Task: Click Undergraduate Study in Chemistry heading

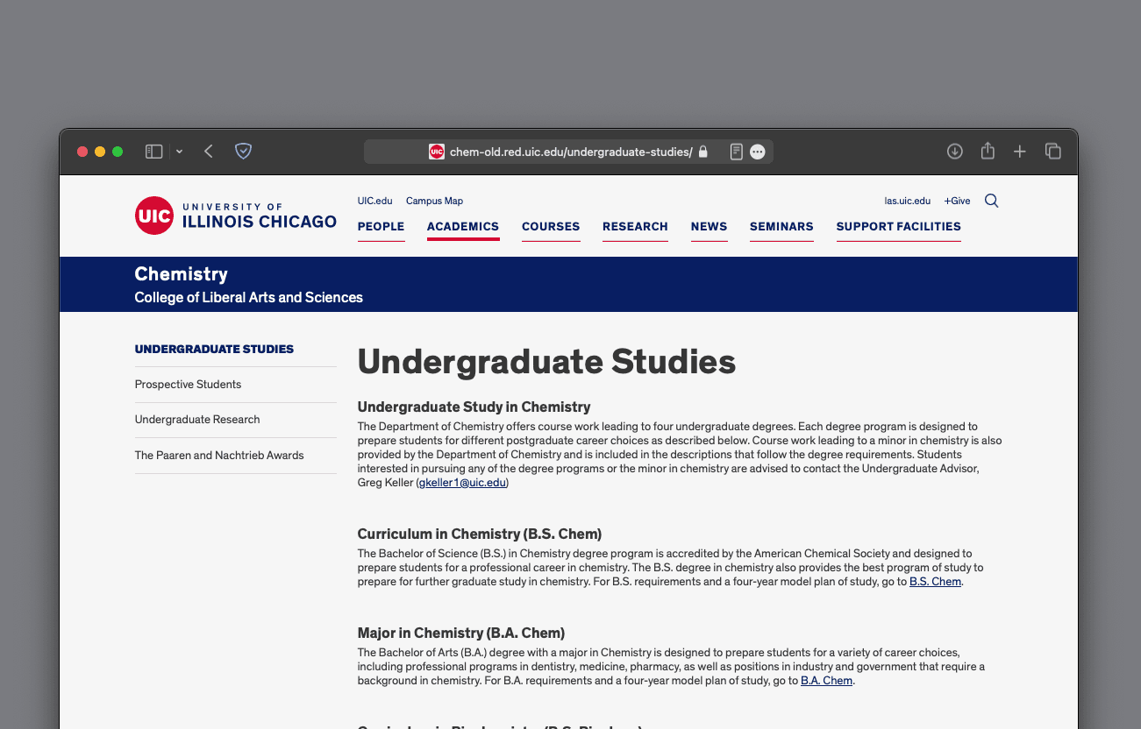Action: [x=474, y=407]
